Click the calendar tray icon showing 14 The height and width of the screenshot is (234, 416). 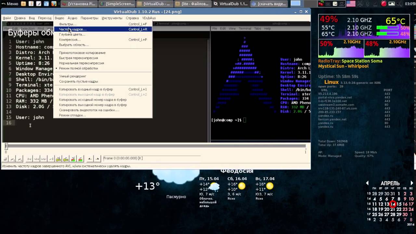click(x=335, y=4)
